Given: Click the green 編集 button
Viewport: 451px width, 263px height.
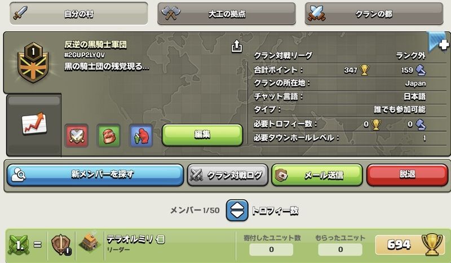Looking at the screenshot, I should 202,135.
